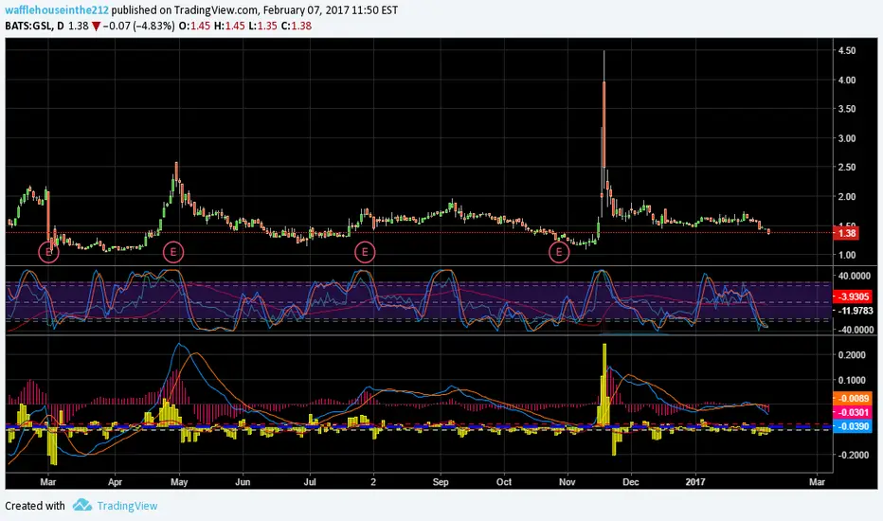883x521 pixels.
Task: Click the 3.50 price axis label
Action: 846,109
